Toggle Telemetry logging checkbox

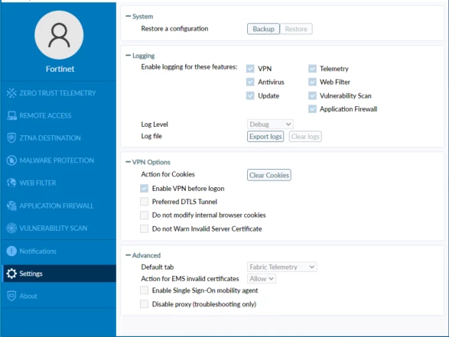click(312, 69)
